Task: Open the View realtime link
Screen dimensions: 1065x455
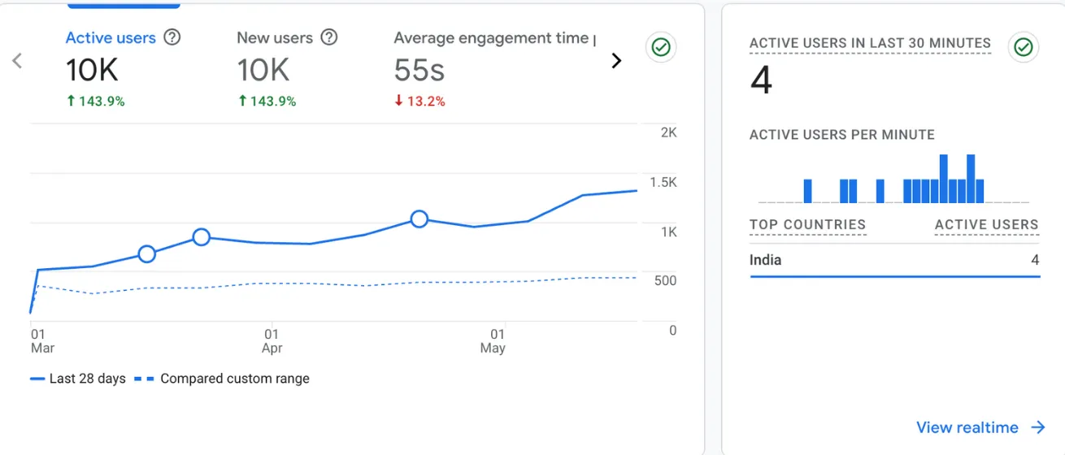Action: [967, 427]
